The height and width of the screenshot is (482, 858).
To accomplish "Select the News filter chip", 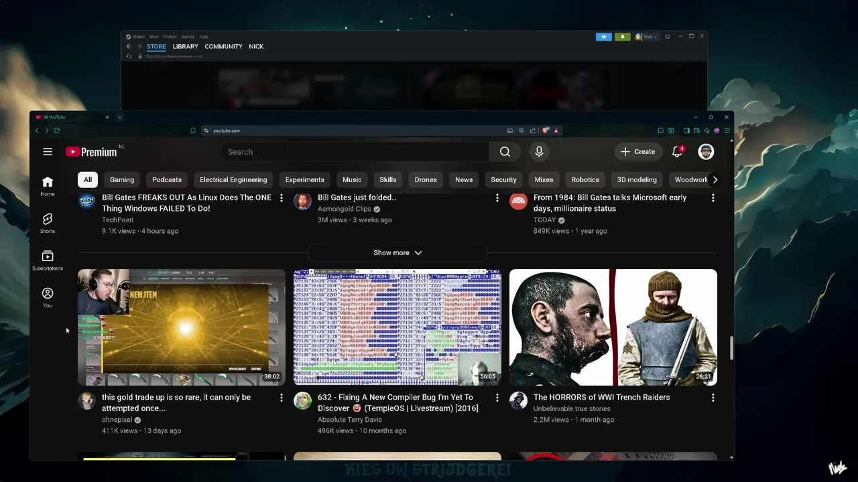I will tap(464, 179).
